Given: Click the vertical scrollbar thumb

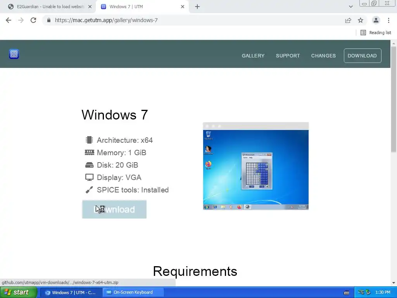Looking at the screenshot, I should click(x=394, y=99).
